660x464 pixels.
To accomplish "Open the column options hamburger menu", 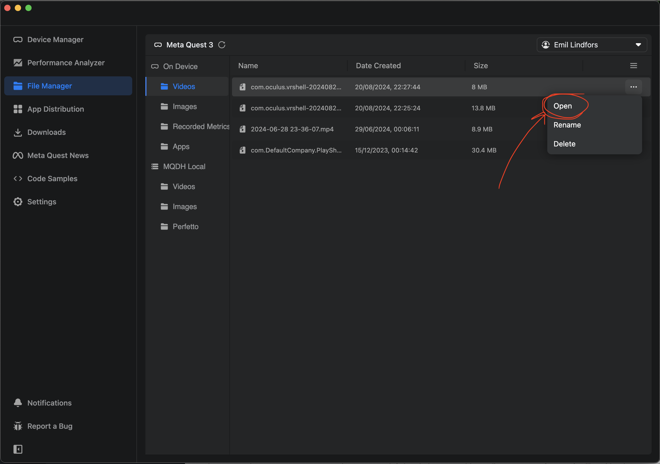I will coord(633,66).
